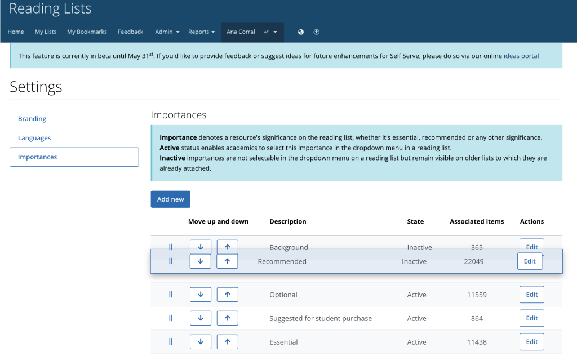This screenshot has width=577, height=361.
Task: Move Suggested for student purchase up
Action: pos(227,318)
